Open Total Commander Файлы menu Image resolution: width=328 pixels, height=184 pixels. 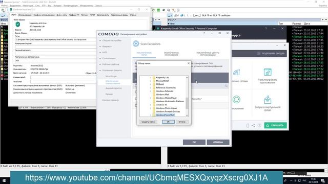click(x=5, y=6)
